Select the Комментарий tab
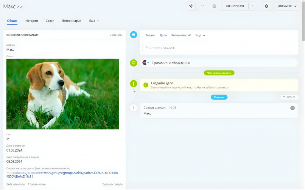 (x=181, y=35)
